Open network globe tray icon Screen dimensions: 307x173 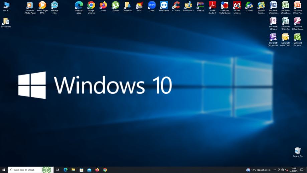tap(283, 170)
